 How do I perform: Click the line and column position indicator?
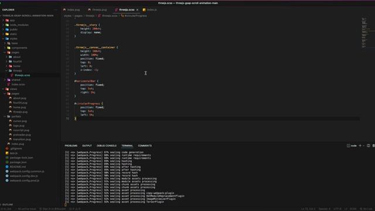[308, 209]
